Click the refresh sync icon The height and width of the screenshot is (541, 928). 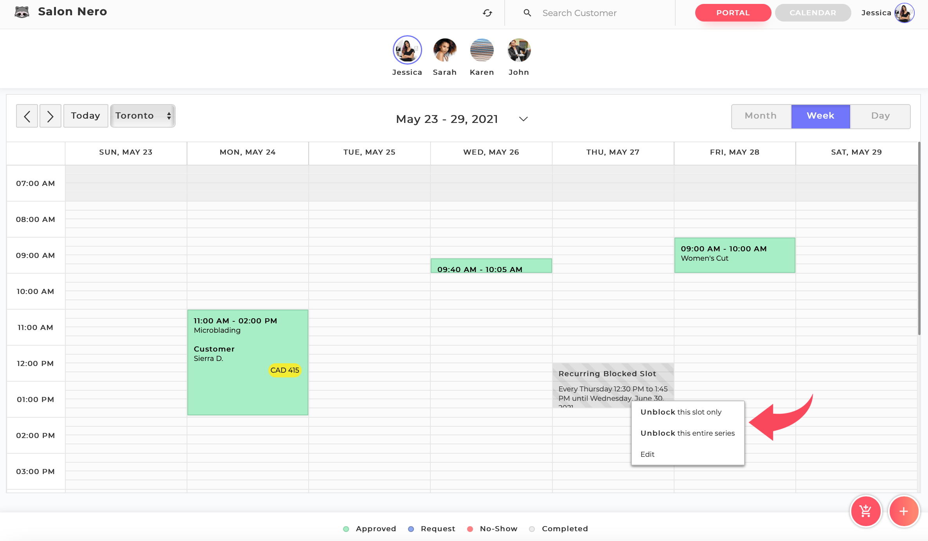487,13
